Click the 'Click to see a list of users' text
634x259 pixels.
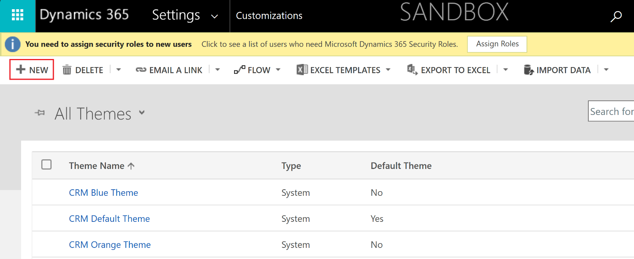[330, 44]
